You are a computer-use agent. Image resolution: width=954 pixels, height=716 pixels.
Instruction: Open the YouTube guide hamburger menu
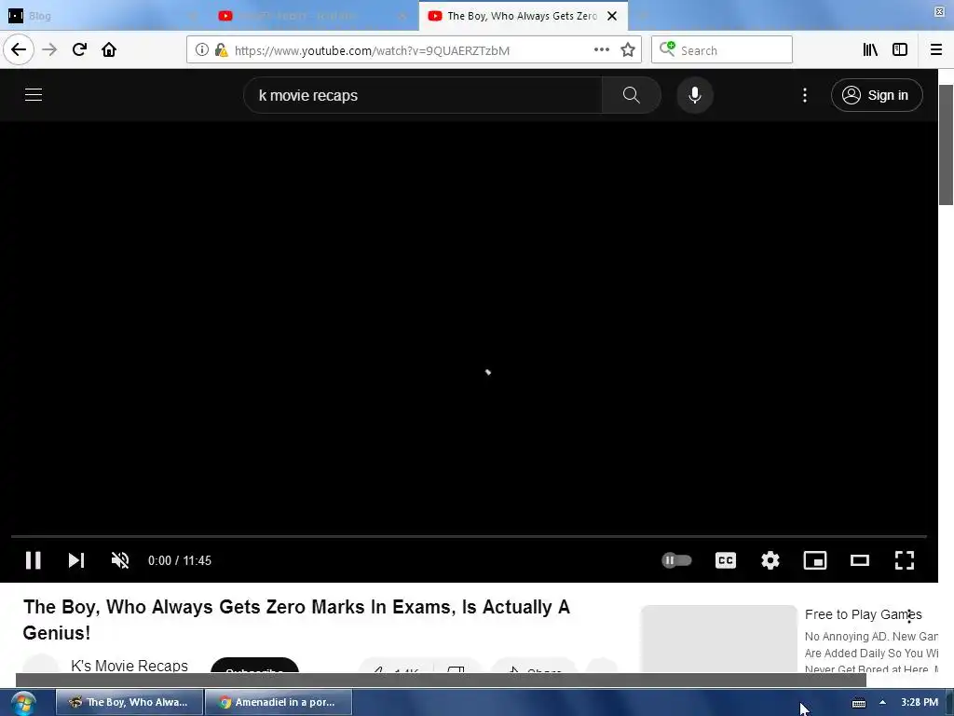tap(34, 95)
